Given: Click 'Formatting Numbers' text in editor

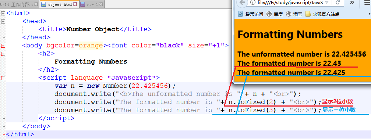Looking at the screenshot, I should coord(91,62).
